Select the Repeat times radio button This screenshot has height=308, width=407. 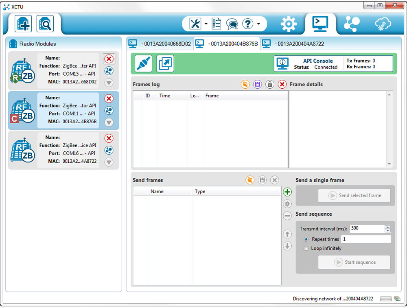click(306, 239)
